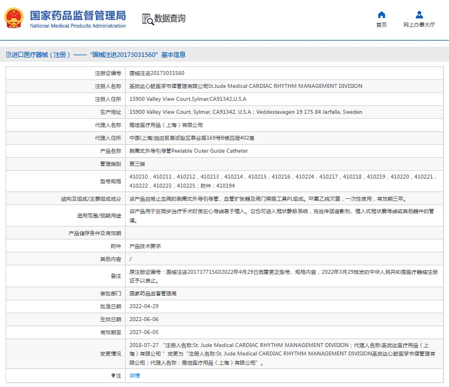Click the 国家药品监督管理局 title text

point(78,15)
